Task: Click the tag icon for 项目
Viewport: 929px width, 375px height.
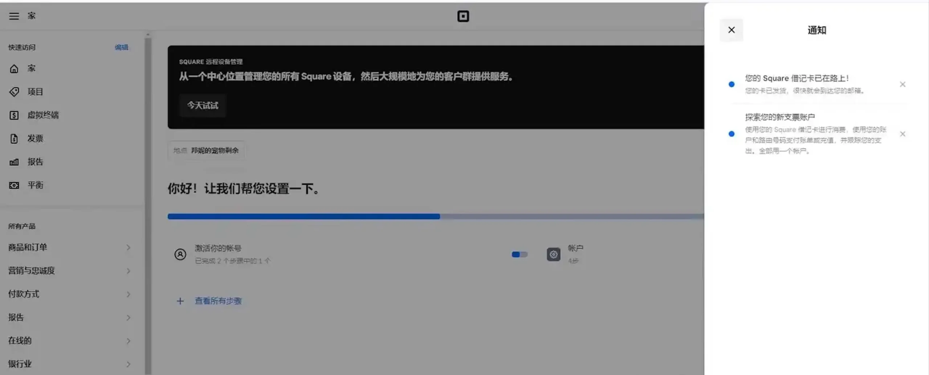Action: click(14, 92)
